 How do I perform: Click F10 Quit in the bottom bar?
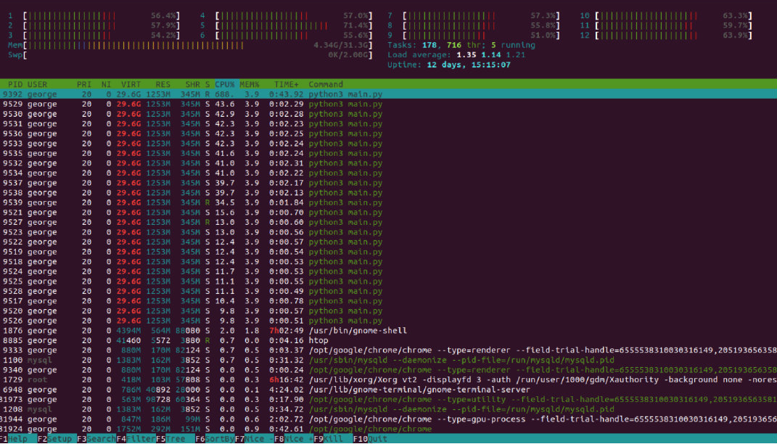tap(370, 438)
